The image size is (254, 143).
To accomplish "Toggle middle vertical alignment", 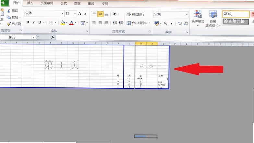I will (100, 14).
